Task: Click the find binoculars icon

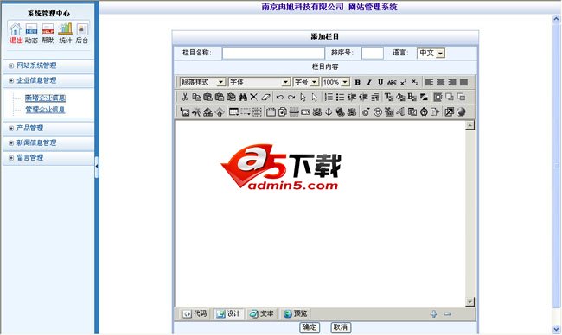Action: [x=243, y=97]
